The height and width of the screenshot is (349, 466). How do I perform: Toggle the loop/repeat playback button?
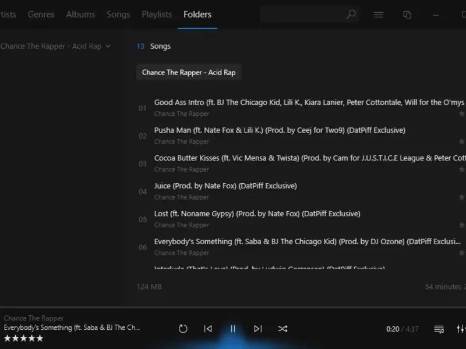[x=183, y=329]
